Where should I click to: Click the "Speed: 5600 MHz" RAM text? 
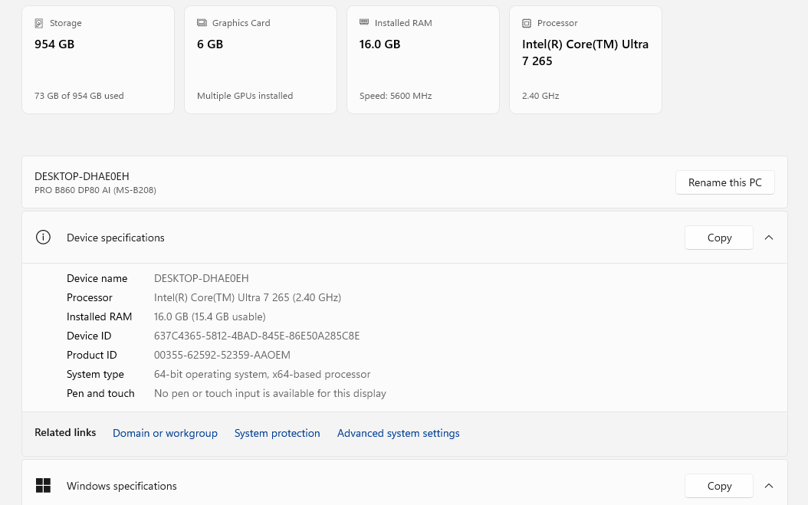coord(396,96)
